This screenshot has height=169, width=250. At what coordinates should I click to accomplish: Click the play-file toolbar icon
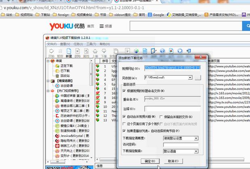click(x=127, y=51)
